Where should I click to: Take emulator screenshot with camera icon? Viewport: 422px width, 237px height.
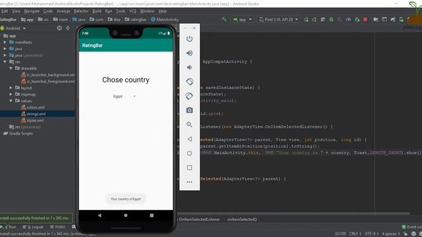(189, 110)
